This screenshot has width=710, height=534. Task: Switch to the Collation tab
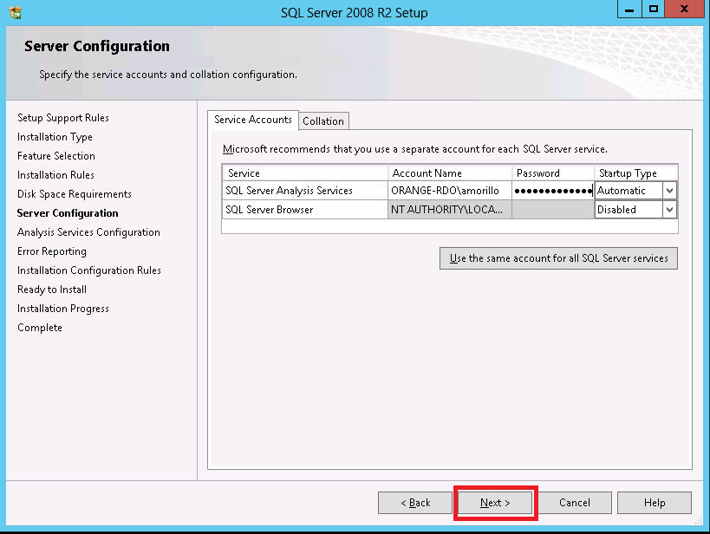tap(323, 121)
